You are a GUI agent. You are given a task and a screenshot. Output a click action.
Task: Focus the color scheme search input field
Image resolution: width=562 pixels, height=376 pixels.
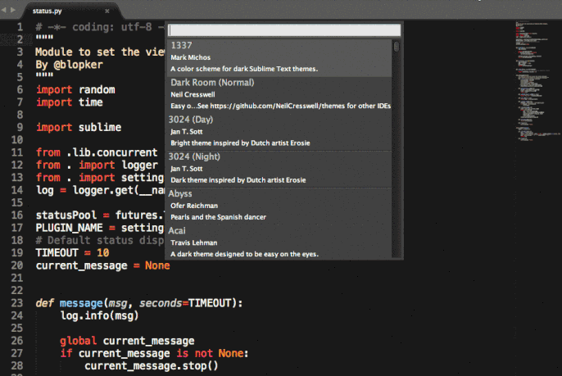point(284,30)
